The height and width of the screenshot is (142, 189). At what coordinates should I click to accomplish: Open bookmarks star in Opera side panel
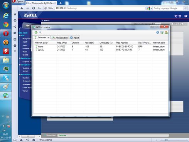pos(15,14)
